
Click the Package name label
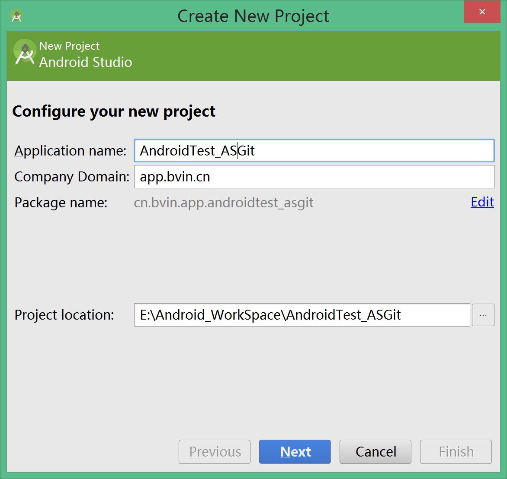coord(61,203)
